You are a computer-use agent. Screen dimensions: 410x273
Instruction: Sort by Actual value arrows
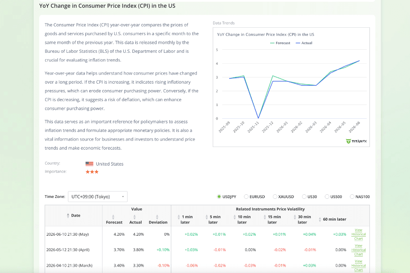[x=134, y=217]
